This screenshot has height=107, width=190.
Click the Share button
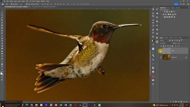pos(176,4)
